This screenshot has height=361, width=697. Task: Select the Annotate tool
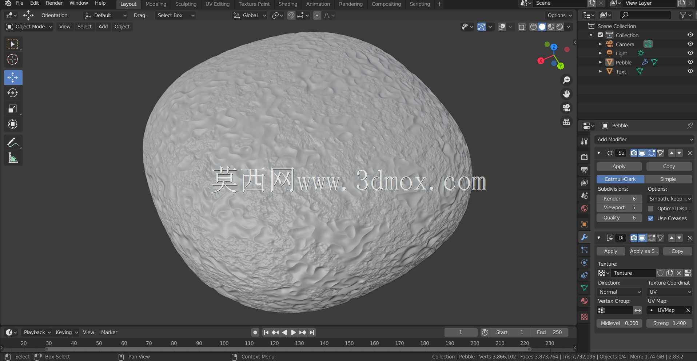click(13, 142)
